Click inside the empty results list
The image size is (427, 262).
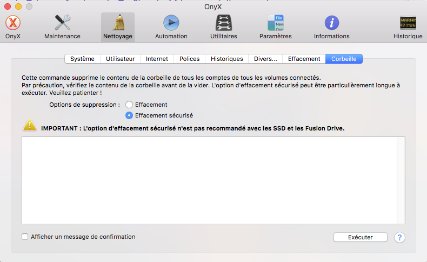209,180
